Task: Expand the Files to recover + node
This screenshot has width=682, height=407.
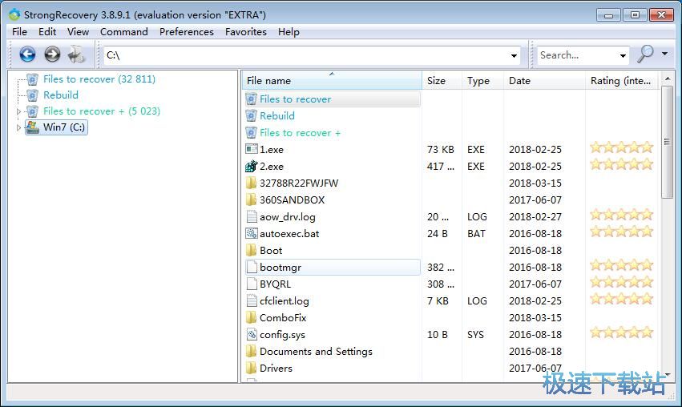Action: coord(18,111)
